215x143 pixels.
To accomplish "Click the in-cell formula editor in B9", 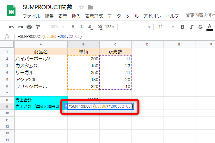I will point(101,106).
